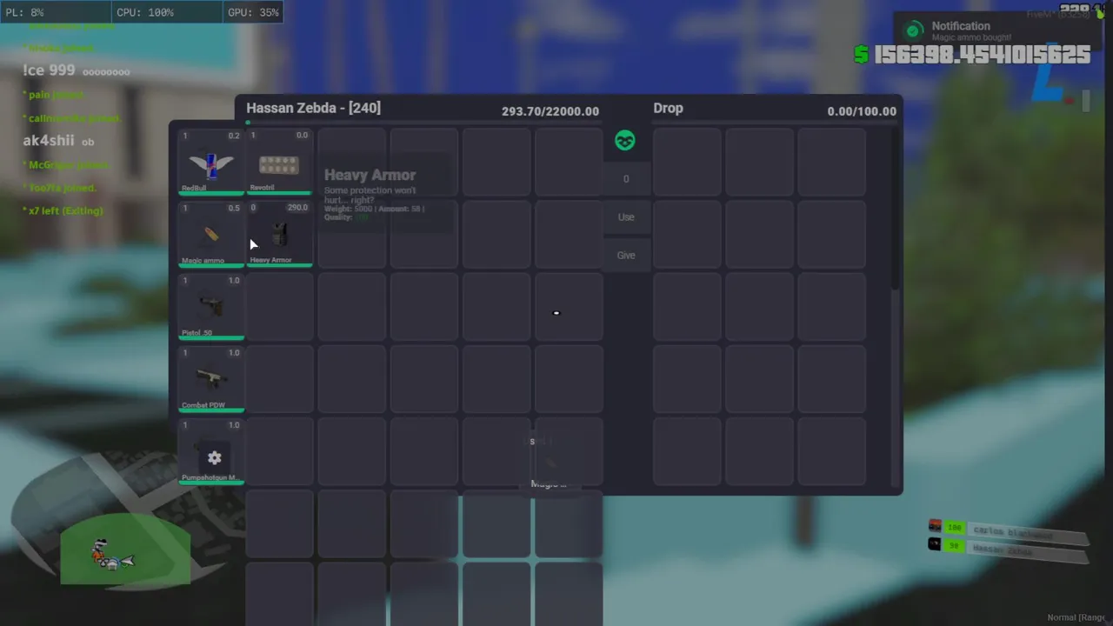The width and height of the screenshot is (1113, 626).
Task: Click the Magic ammo bought! notification text
Action: [x=971, y=38]
